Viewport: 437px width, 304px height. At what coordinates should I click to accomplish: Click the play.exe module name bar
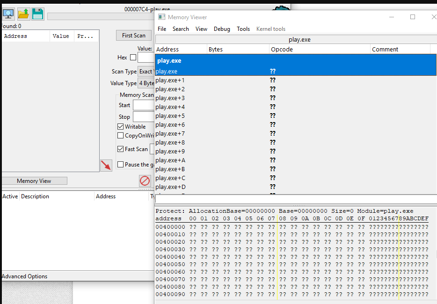click(296, 39)
